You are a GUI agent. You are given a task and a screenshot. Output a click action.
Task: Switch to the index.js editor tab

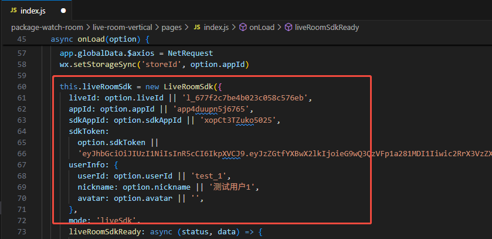[33, 11]
